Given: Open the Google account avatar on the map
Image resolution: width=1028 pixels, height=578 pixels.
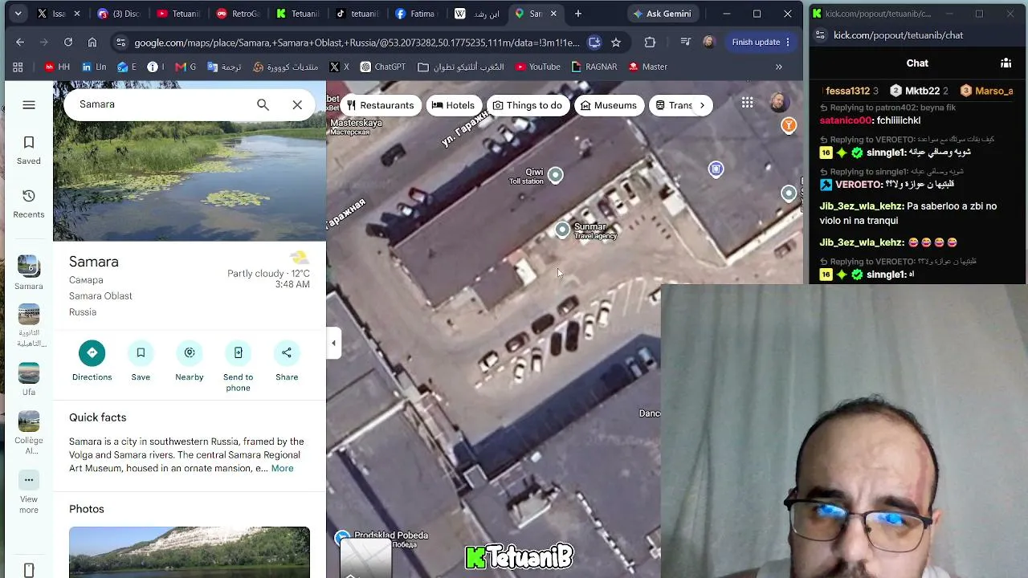Looking at the screenshot, I should pos(777,103).
